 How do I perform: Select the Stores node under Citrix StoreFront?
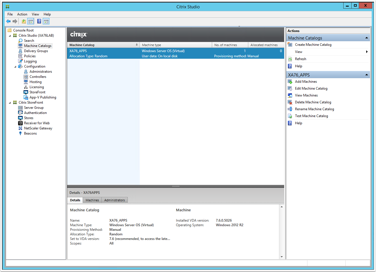tap(29, 118)
